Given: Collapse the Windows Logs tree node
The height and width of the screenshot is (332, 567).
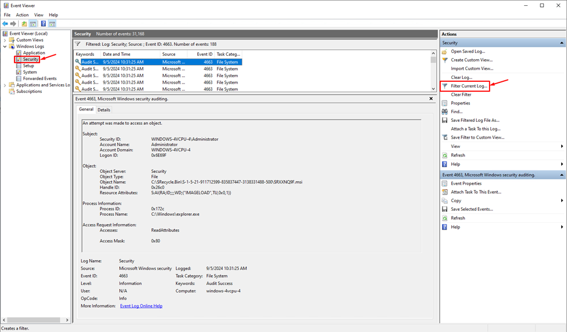Looking at the screenshot, I should pyautogui.click(x=5, y=46).
